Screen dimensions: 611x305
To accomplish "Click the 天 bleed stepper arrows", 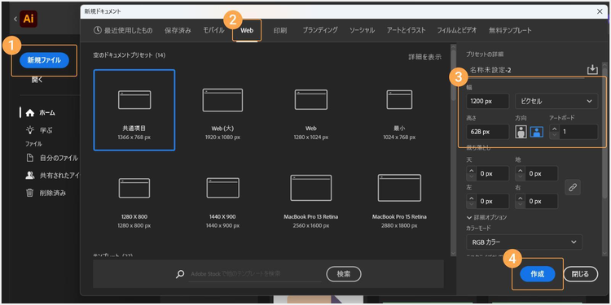I will 471,174.
